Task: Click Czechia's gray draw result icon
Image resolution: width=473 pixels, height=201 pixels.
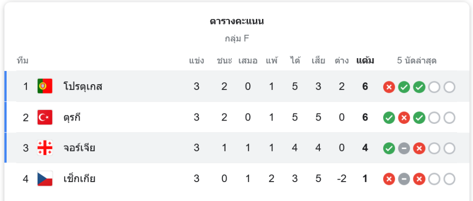Action: tap(404, 179)
